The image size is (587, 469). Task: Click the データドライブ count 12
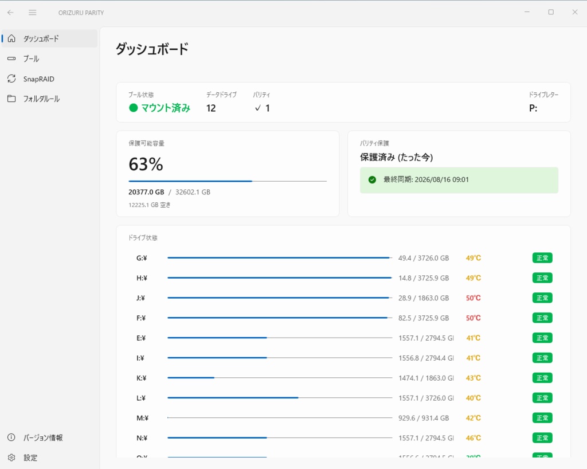tap(211, 108)
